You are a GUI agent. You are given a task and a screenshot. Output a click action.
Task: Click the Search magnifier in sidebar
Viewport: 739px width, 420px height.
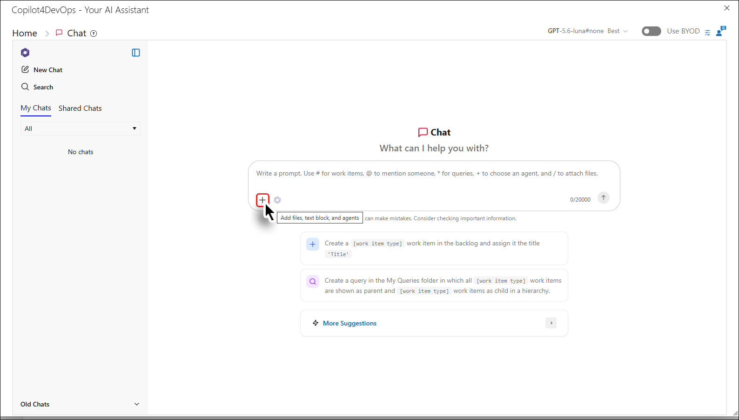tap(25, 87)
